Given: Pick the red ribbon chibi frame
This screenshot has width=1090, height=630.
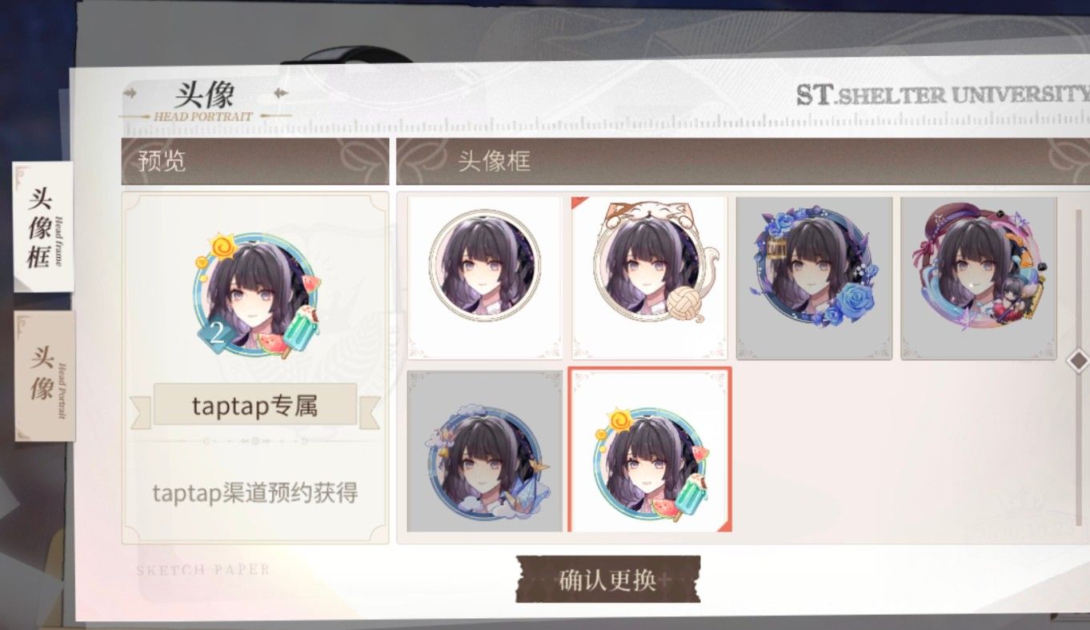Looking at the screenshot, I should (x=979, y=277).
